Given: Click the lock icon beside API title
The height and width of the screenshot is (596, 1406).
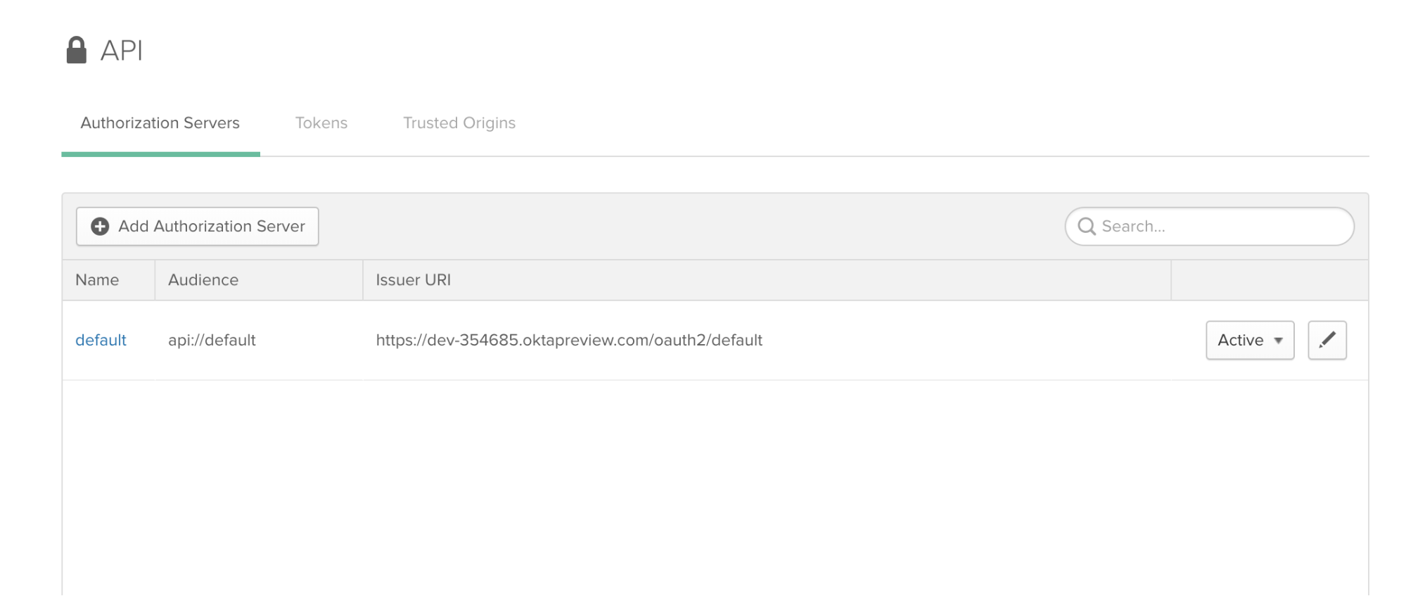Looking at the screenshot, I should coord(76,51).
